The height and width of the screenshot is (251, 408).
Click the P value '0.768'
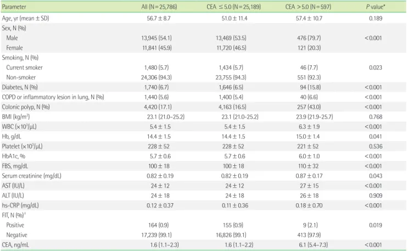[376, 116]
